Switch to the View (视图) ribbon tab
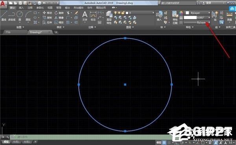The image size is (236, 145). pyautogui.click(x=50, y=7)
